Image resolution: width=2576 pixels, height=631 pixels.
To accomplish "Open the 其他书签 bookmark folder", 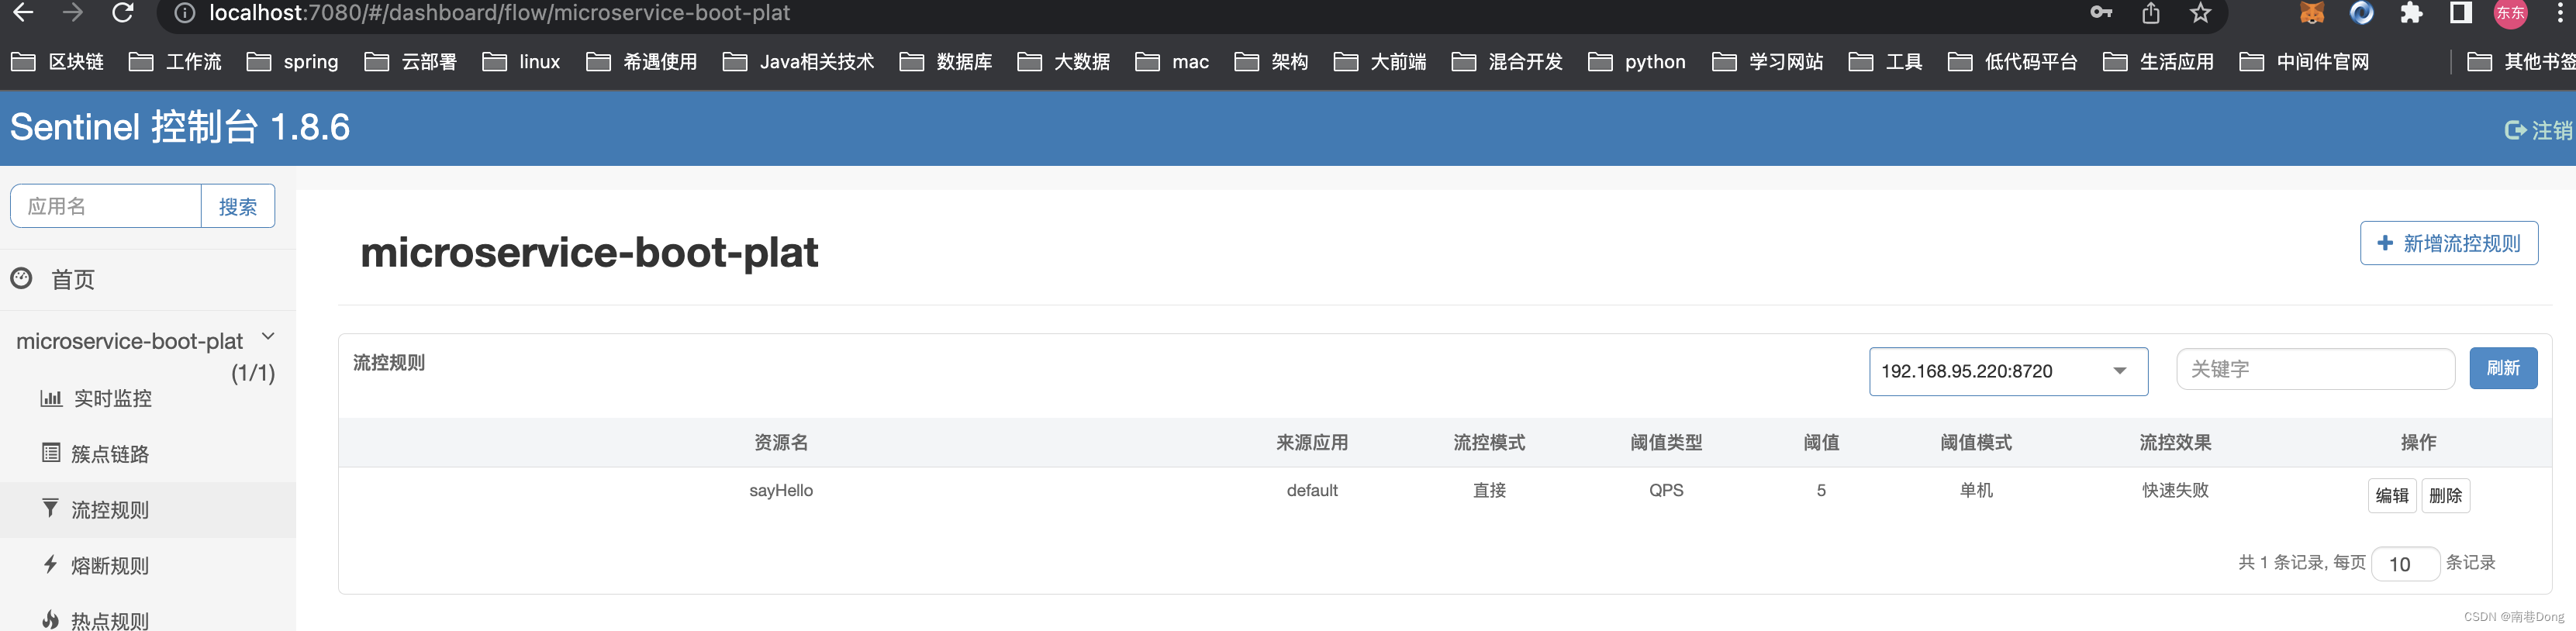I will tap(2521, 62).
